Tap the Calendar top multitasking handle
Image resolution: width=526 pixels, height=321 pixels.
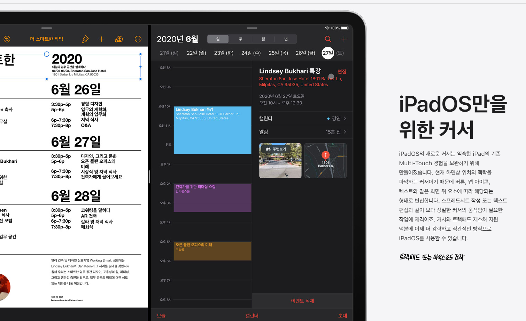[x=252, y=28]
